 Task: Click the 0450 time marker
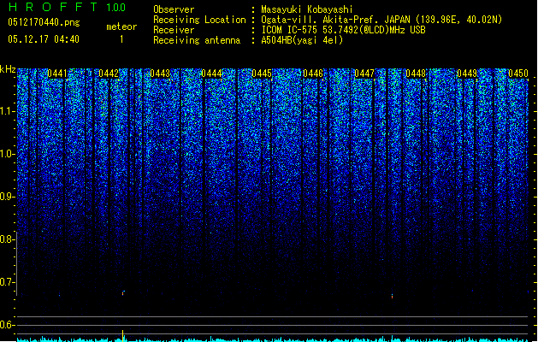(x=518, y=74)
